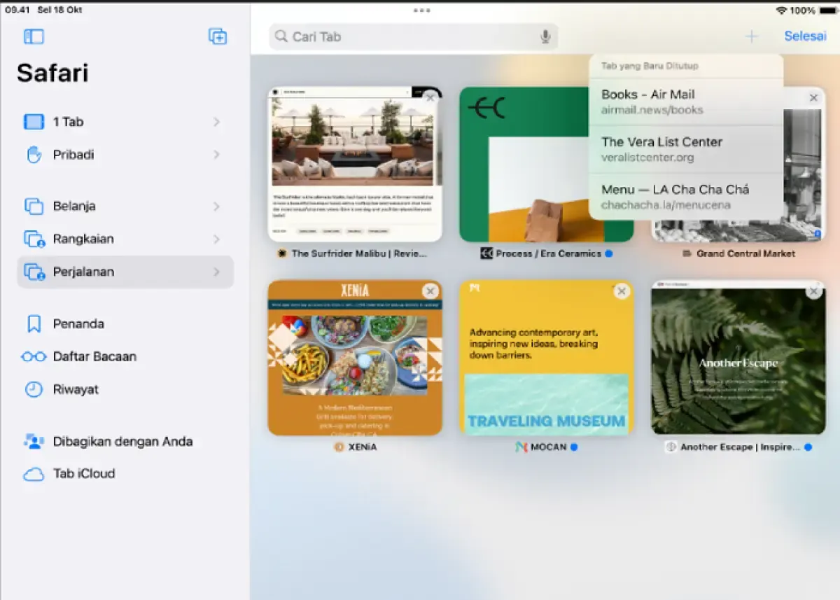
Task: Click the Wi-Fi status icon
Action: [x=781, y=11]
